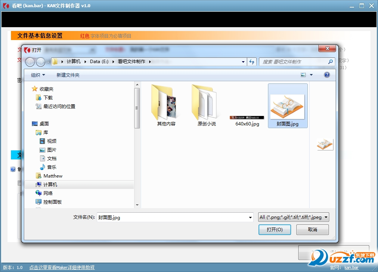
Task: Click 新建文件夹 button
Action: click(68, 75)
